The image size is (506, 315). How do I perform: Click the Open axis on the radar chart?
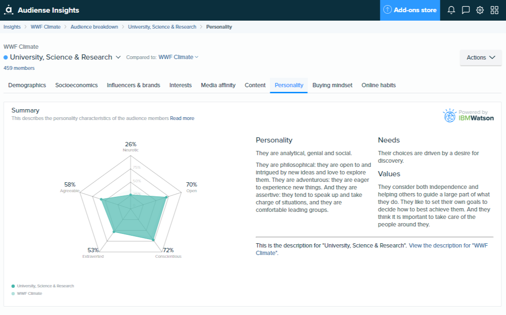point(191,188)
